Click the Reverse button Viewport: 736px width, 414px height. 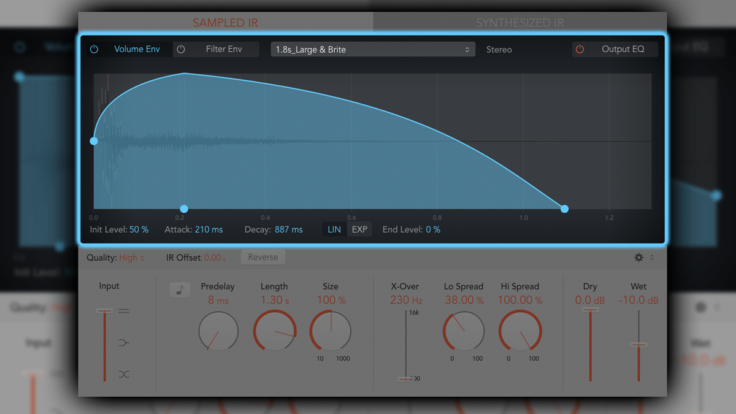click(x=263, y=257)
